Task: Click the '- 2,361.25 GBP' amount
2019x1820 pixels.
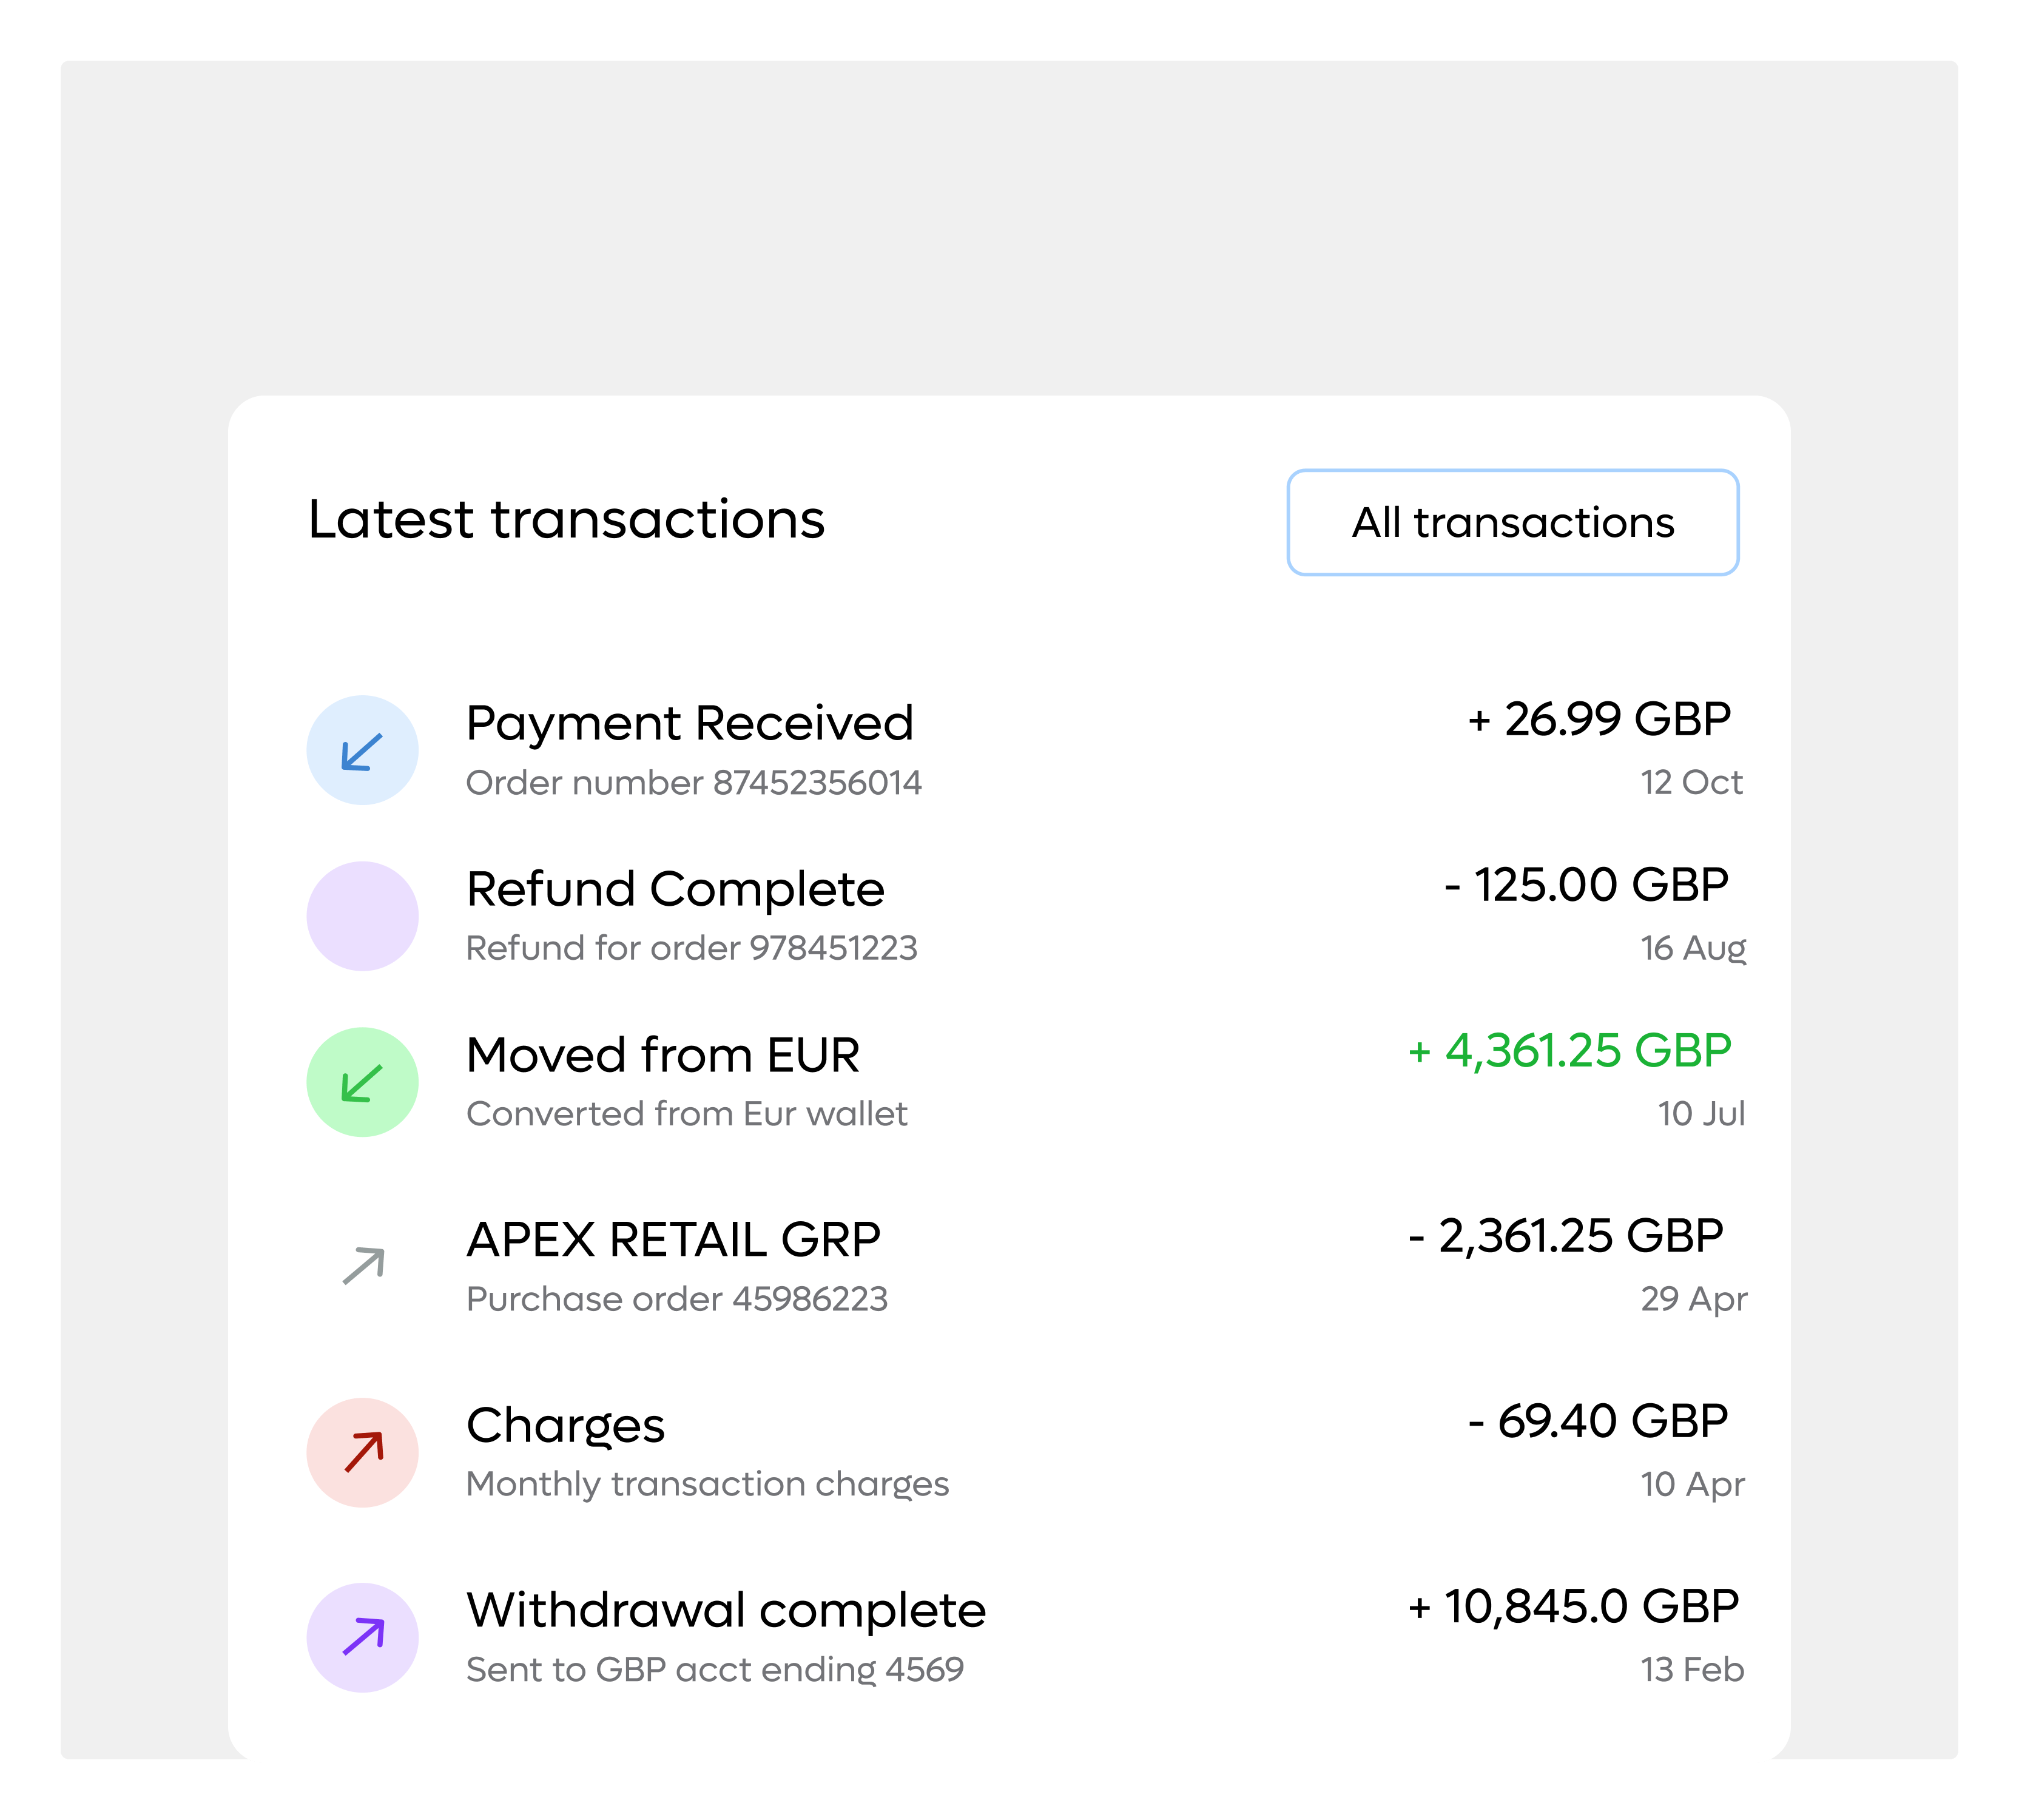Action: [x=1566, y=1236]
